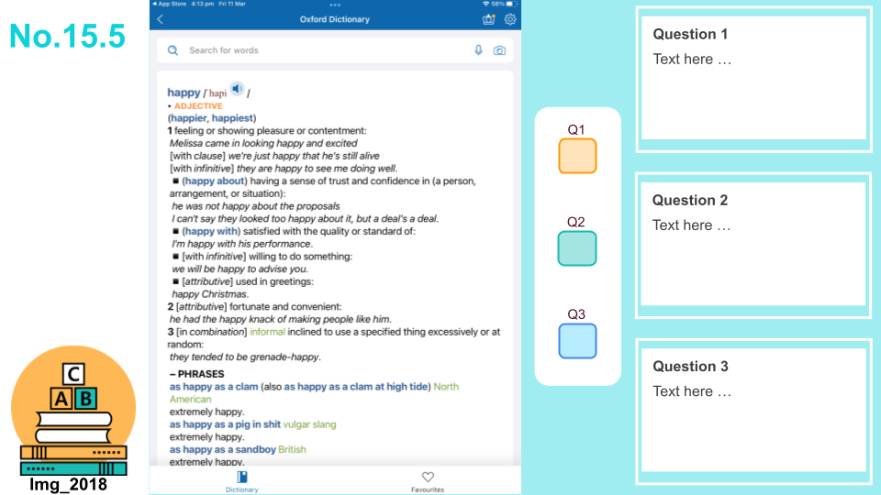Select the orange Q1 square
The width and height of the screenshot is (881, 495).
(x=577, y=156)
